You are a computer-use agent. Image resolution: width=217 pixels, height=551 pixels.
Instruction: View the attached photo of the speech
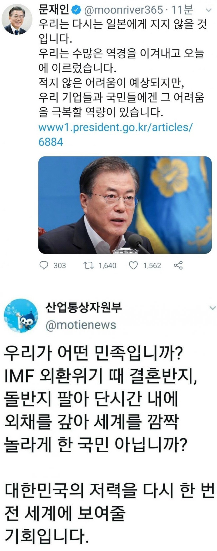point(125,205)
